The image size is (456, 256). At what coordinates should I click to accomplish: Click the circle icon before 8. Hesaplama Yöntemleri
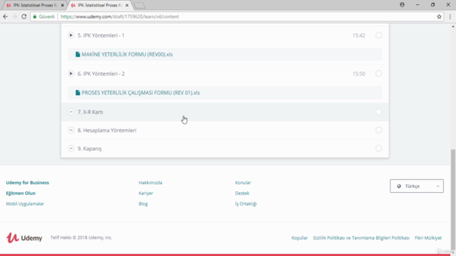pos(71,130)
